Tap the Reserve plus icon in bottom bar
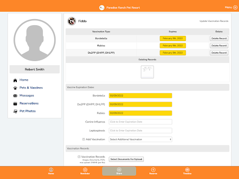The width and height of the screenshot is (239, 179). pyautogui.click(x=153, y=170)
